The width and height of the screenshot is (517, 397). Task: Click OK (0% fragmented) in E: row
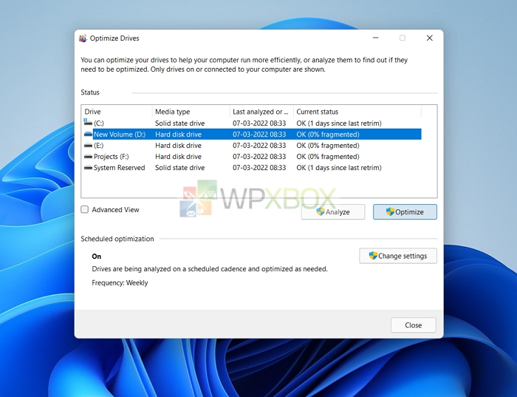[x=328, y=146]
